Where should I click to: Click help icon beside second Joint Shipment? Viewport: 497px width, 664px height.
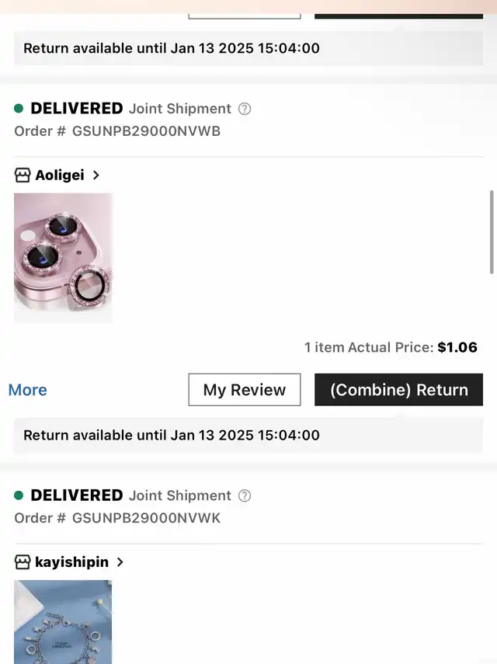245,495
